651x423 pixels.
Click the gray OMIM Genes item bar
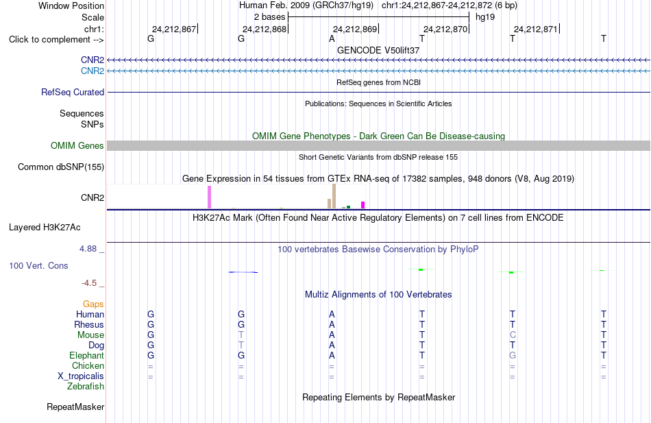pos(379,145)
